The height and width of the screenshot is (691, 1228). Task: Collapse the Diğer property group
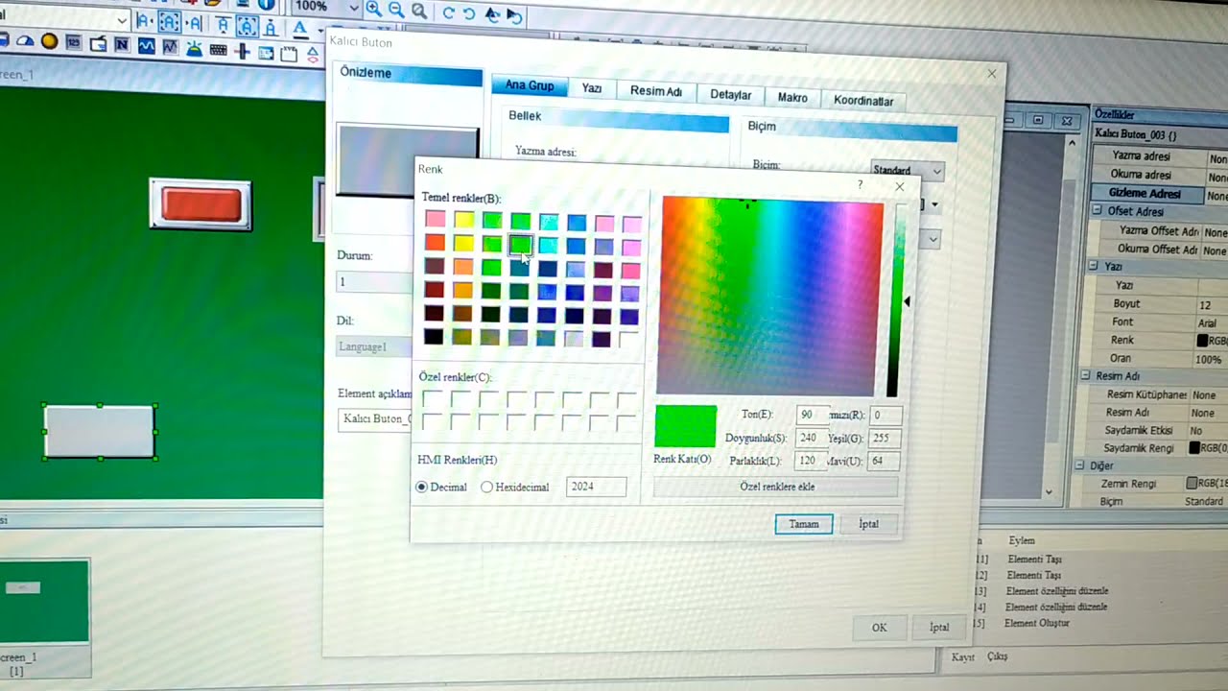pyautogui.click(x=1081, y=465)
